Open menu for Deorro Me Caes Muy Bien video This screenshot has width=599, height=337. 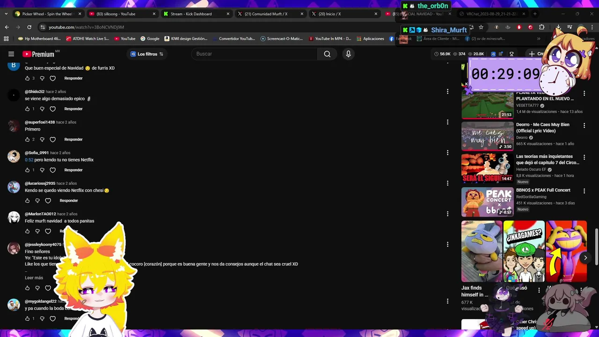[584, 125]
